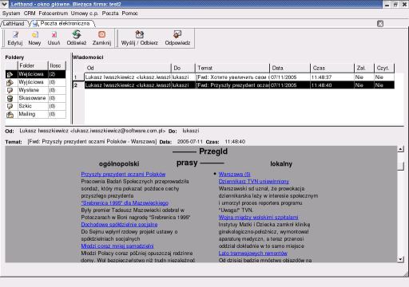
Task: Close the tab with the tab-bar X icon
Action: point(380,24)
